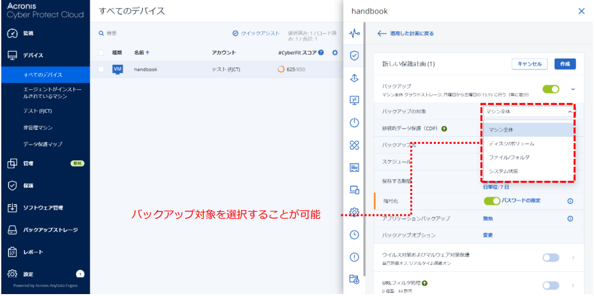
Task: Tick the handbook device row checkbox
Action: coord(101,69)
